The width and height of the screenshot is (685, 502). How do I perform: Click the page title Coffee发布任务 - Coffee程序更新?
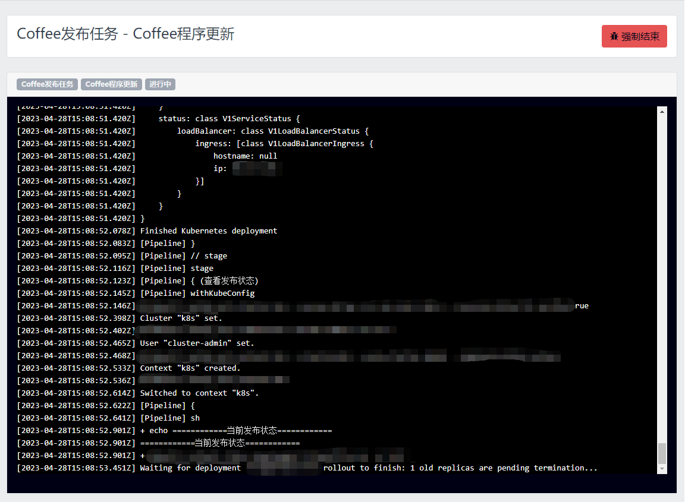pos(125,34)
